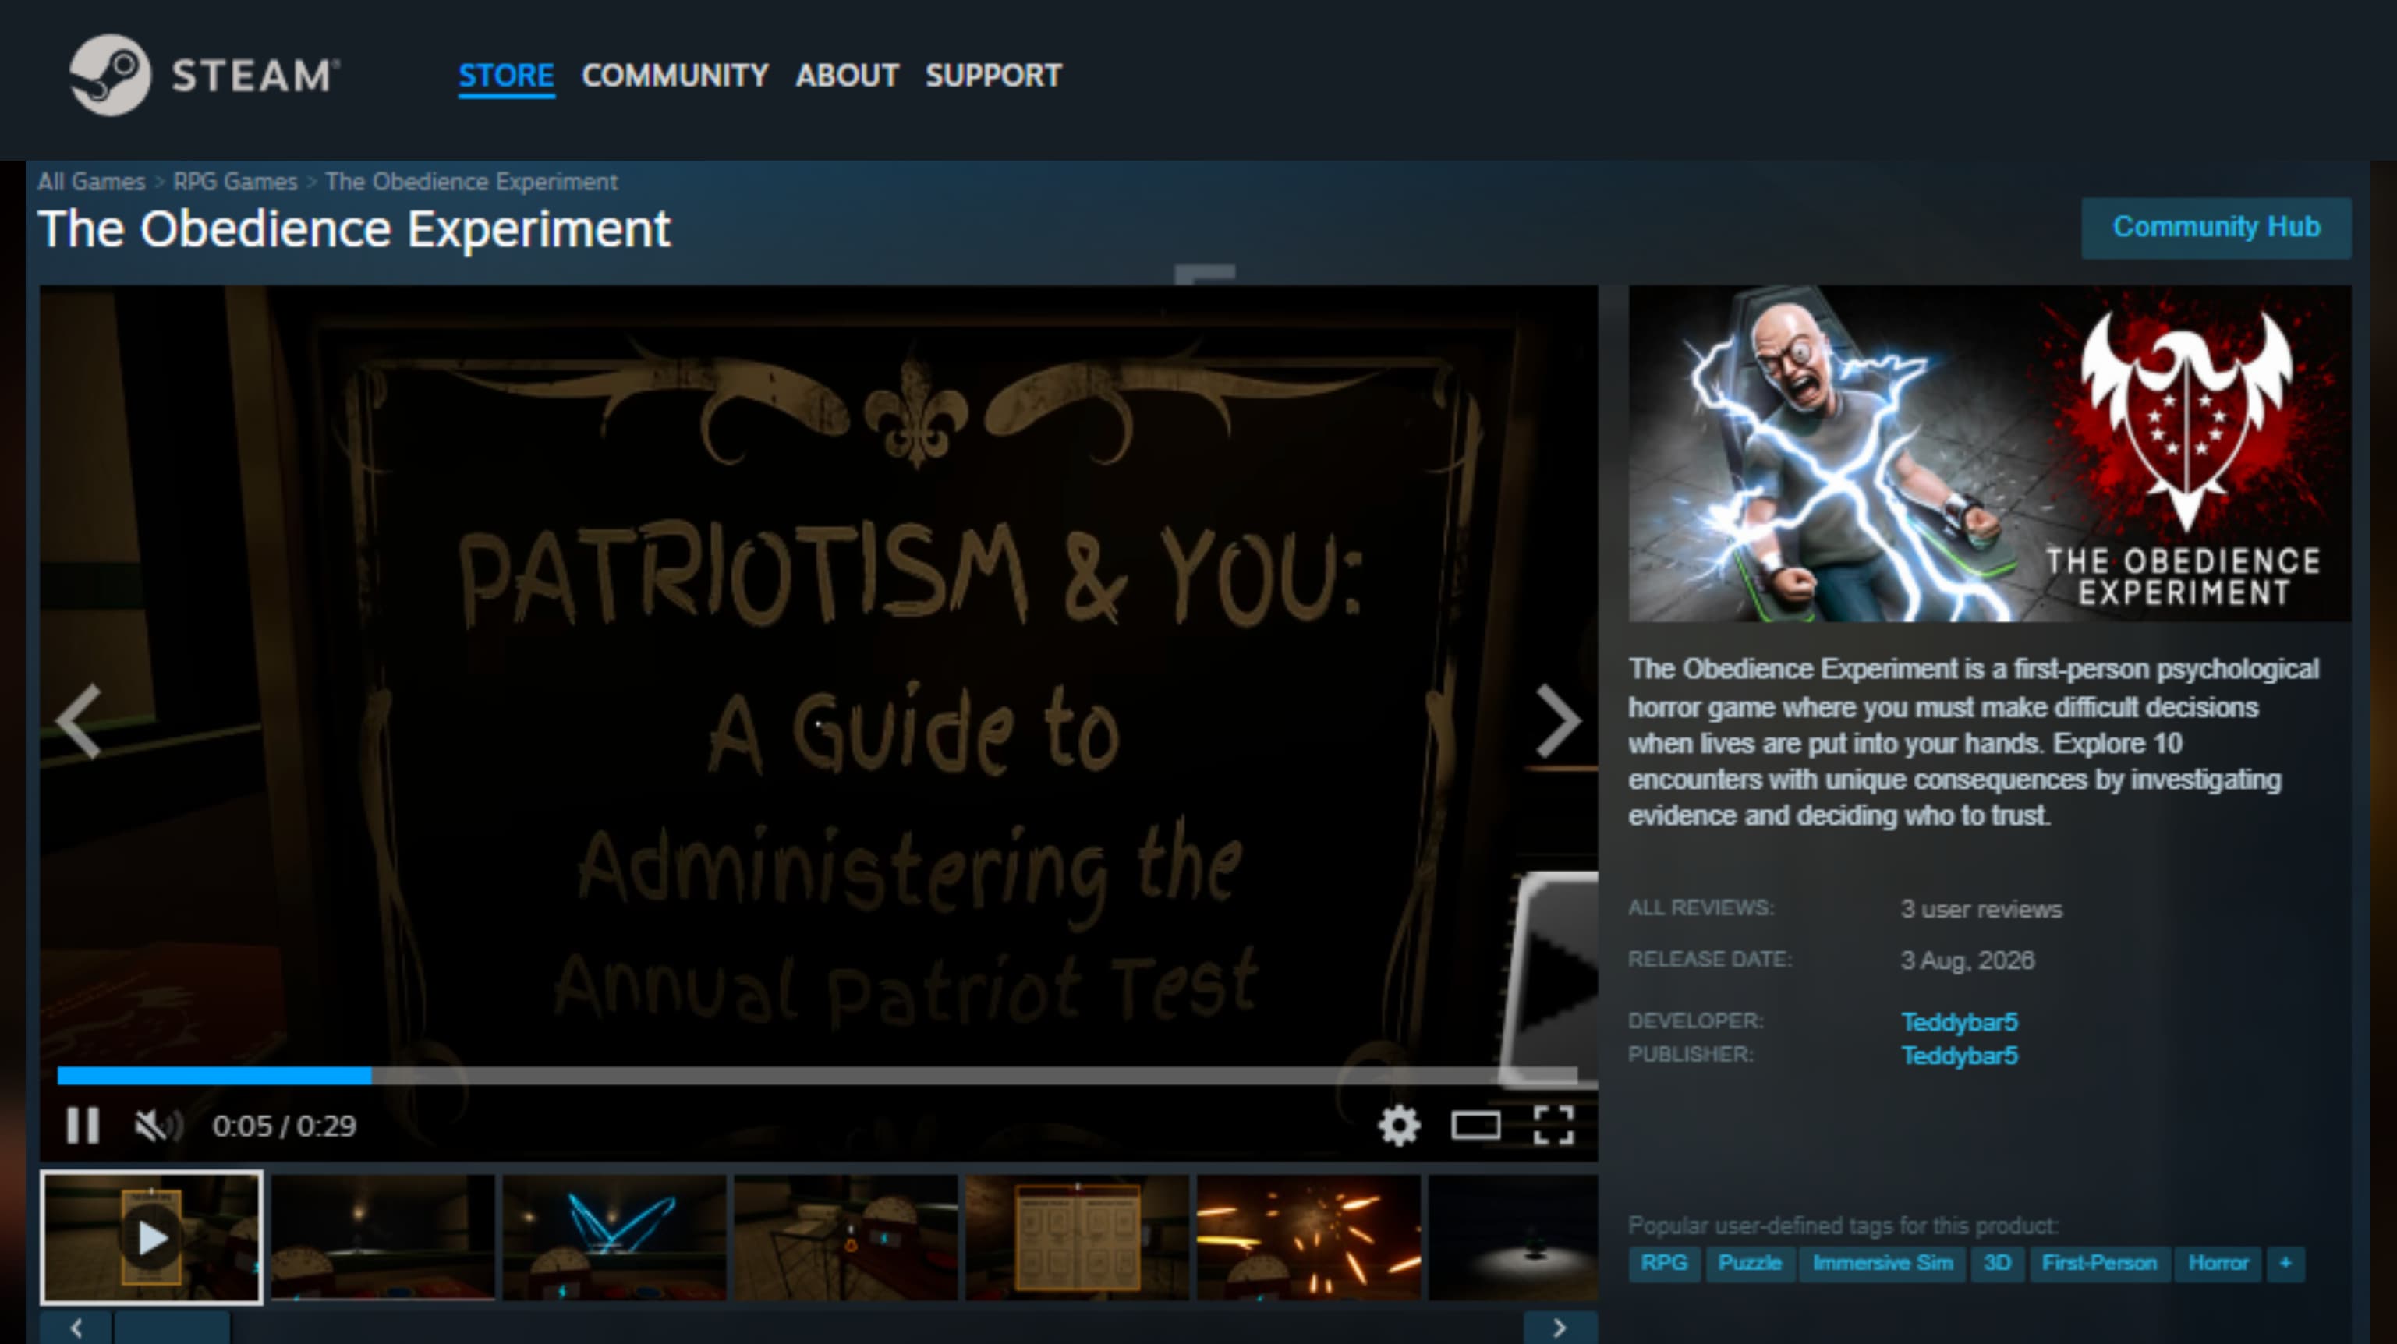Screen dimensions: 2397x1344
Task: View the 3 user reviews
Action: [1981, 909]
